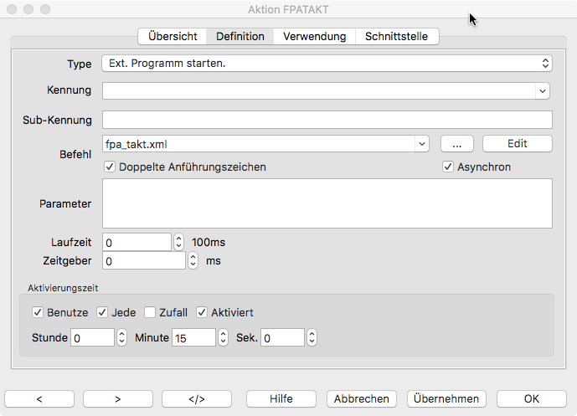Open the Type dropdown
The image size is (577, 416).
[x=327, y=63]
